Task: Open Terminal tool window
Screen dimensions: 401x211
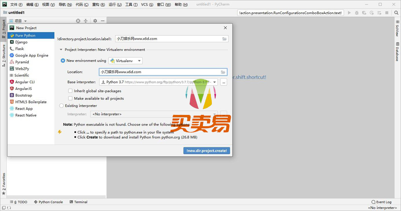Action: 78,202
